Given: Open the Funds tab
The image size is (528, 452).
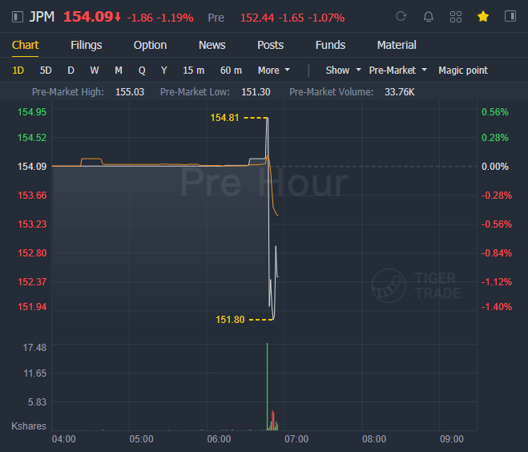Looking at the screenshot, I should tap(330, 45).
